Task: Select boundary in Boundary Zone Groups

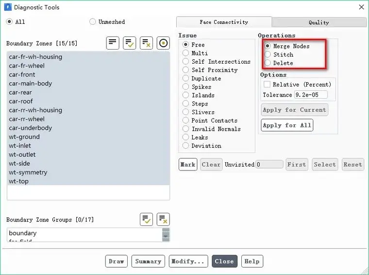Action: pos(84,233)
